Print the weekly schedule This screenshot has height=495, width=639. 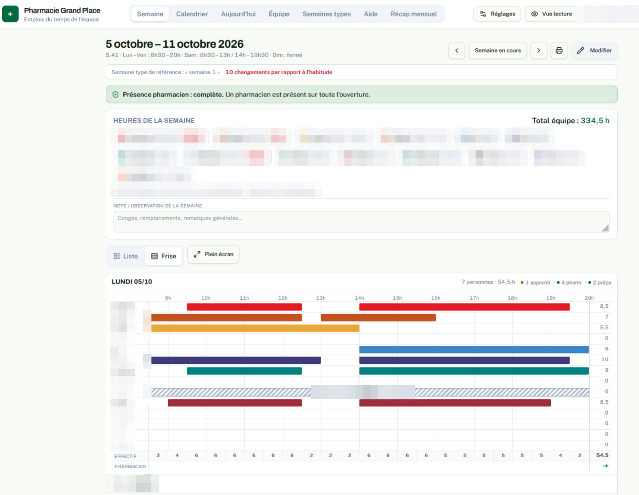click(559, 51)
